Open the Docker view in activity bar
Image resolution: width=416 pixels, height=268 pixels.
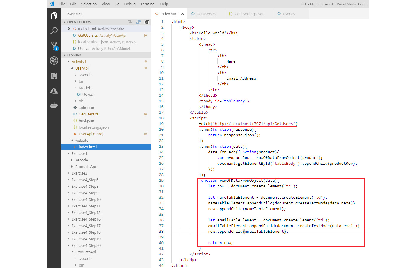coord(54,105)
